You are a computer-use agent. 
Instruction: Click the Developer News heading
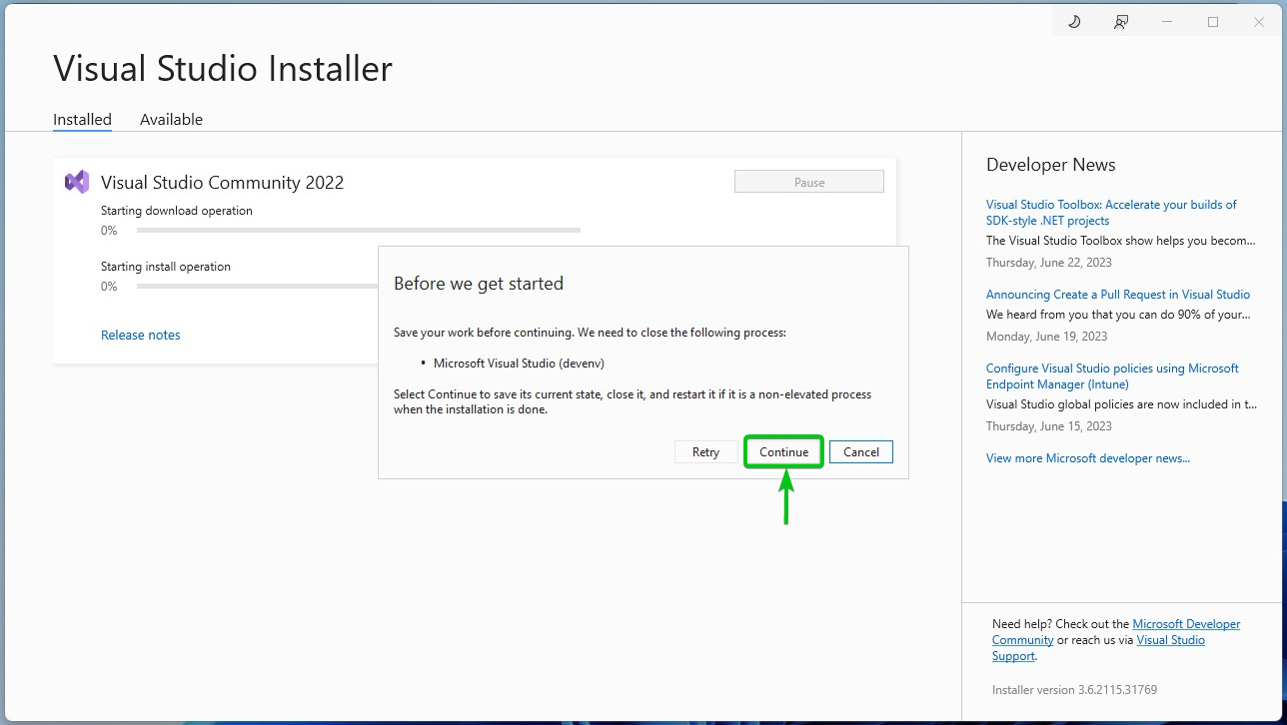[1050, 165]
